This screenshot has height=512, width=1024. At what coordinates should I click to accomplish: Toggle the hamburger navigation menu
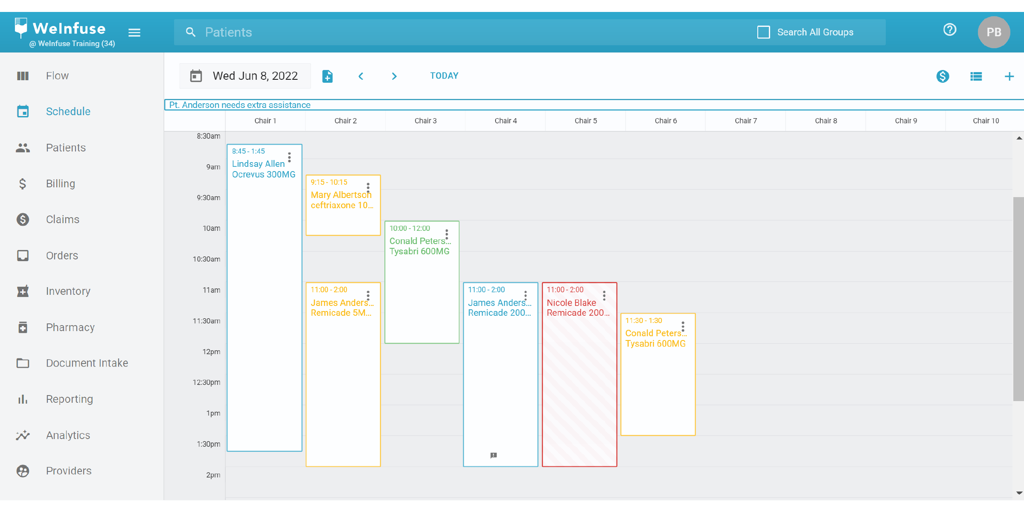[x=134, y=32]
